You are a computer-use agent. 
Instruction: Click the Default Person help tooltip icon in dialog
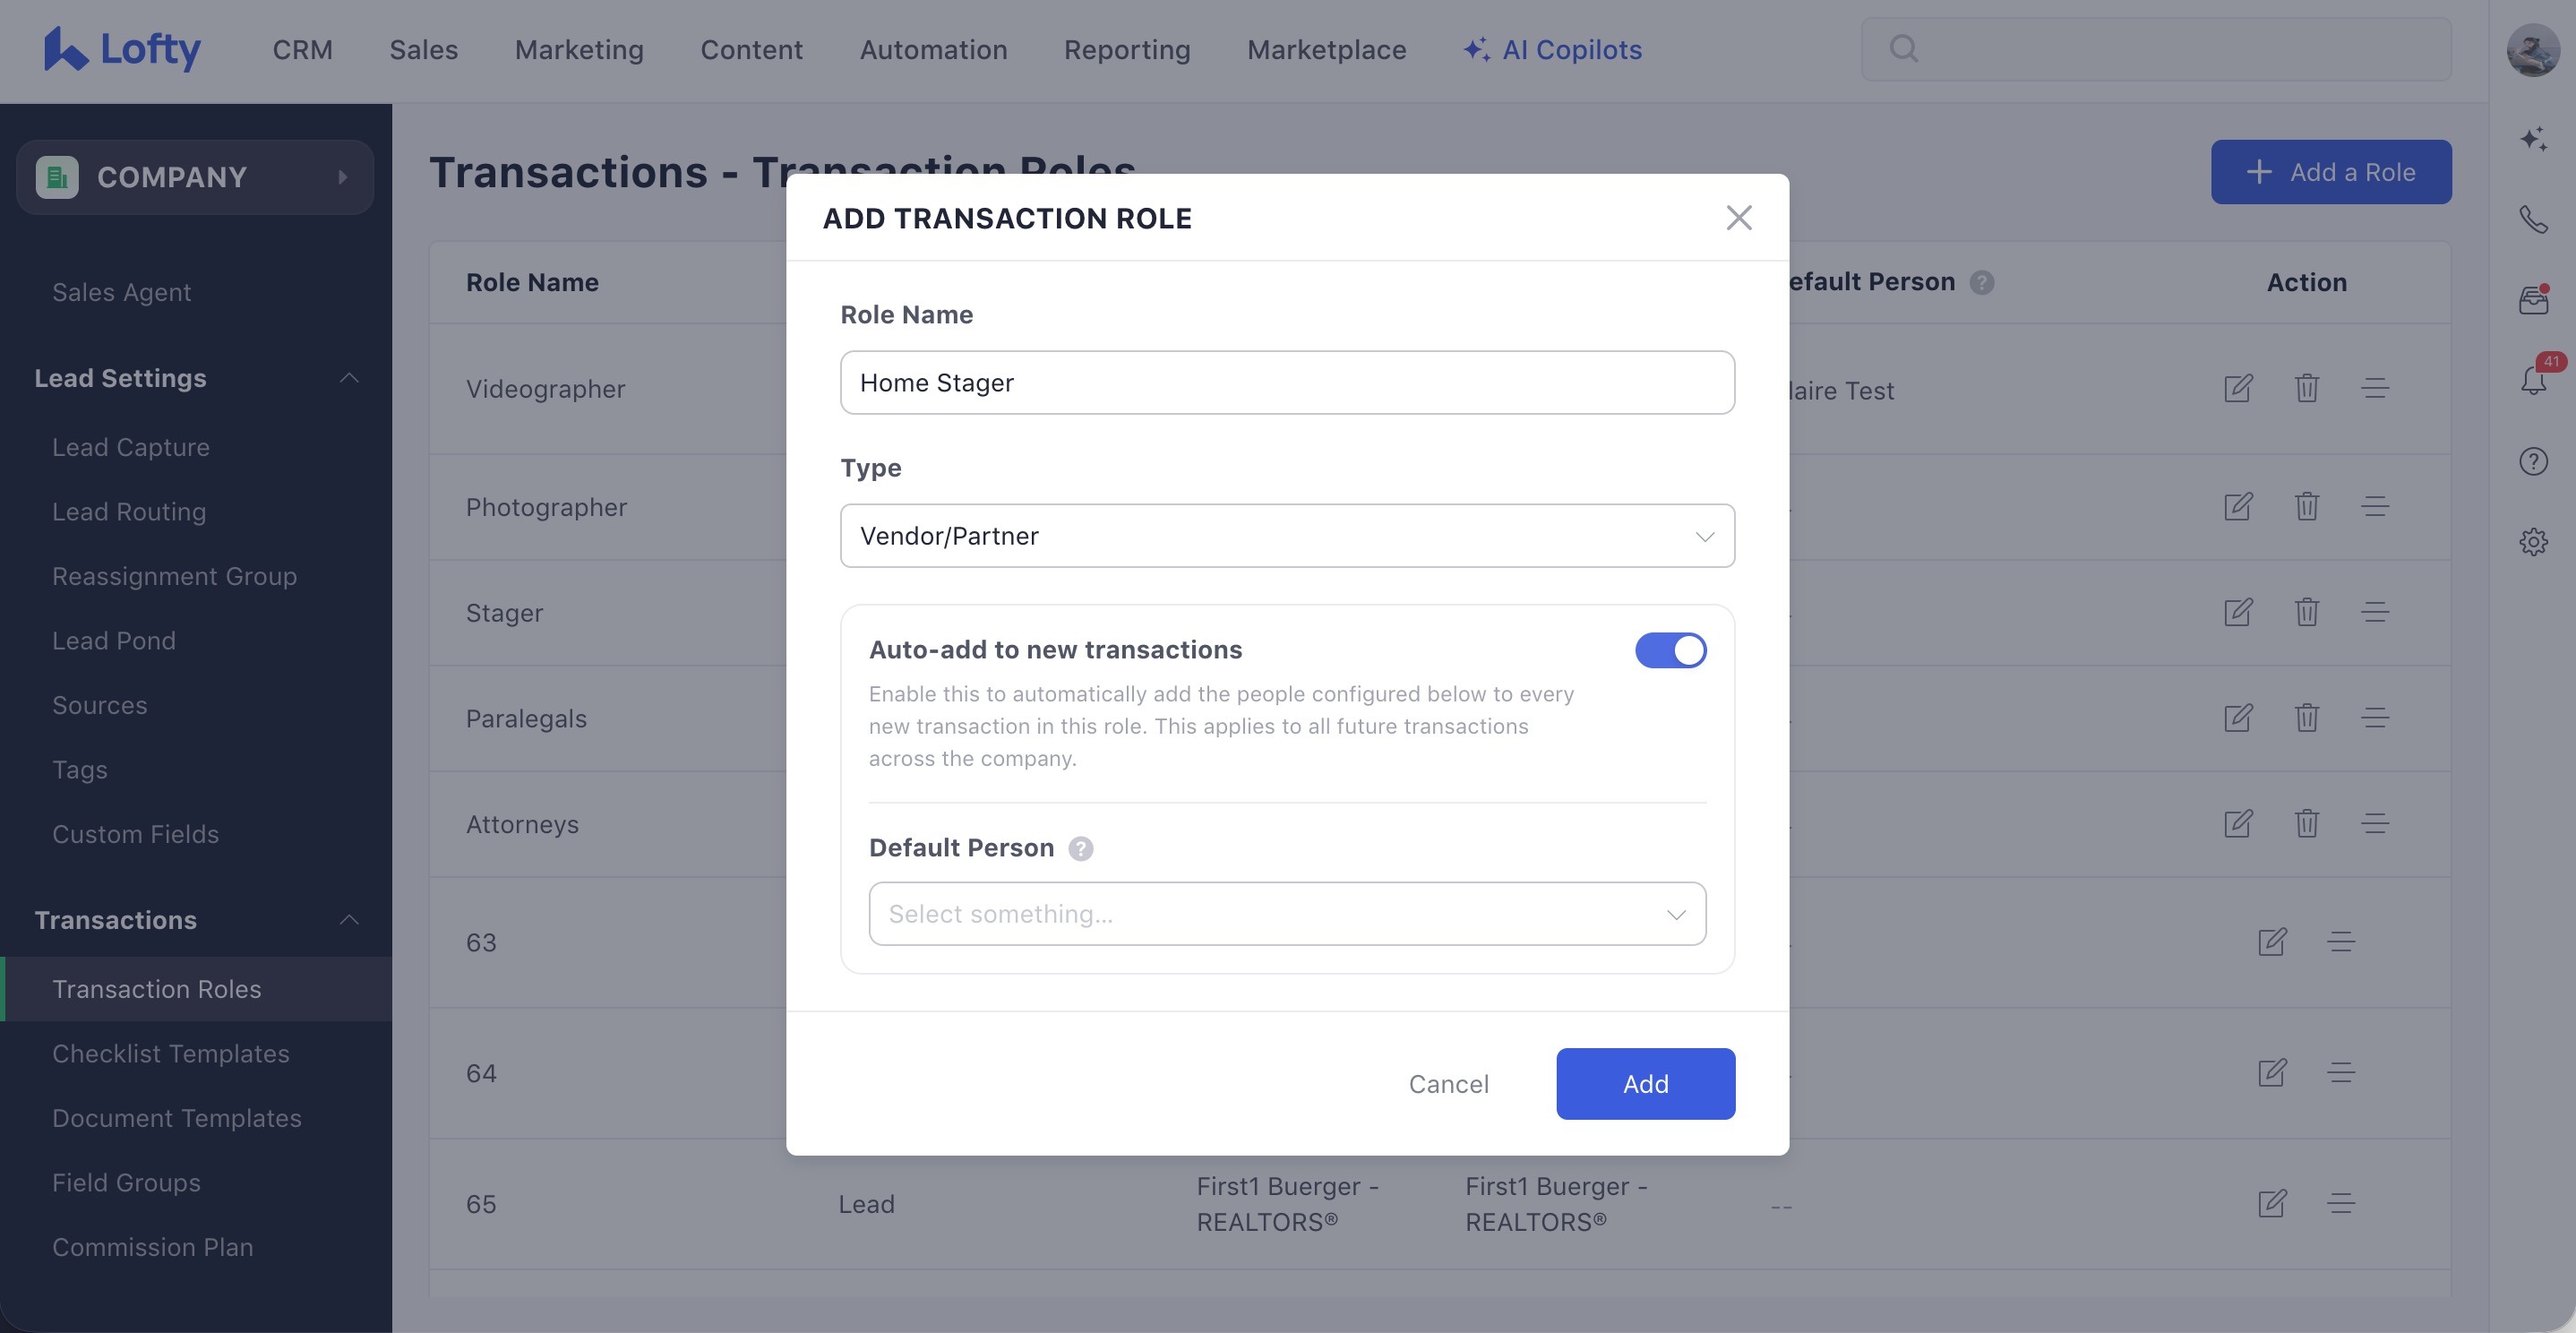(1080, 848)
